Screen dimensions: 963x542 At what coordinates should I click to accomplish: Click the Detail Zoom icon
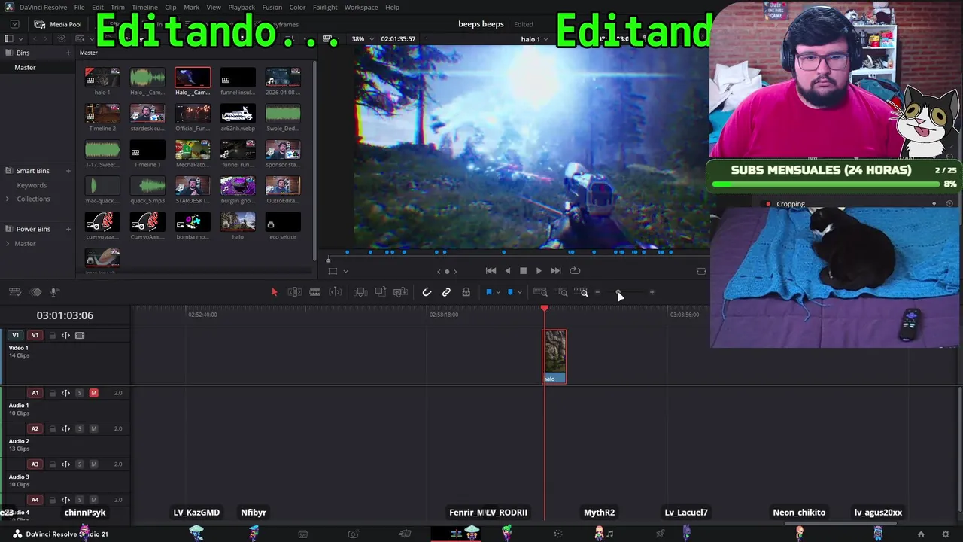[x=562, y=292]
